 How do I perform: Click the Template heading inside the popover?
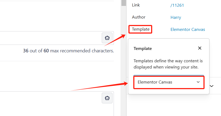[x=143, y=49]
